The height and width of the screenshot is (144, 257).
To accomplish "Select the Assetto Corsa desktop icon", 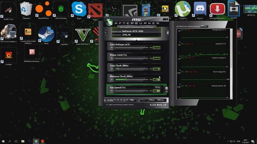I will (x=8, y=11).
